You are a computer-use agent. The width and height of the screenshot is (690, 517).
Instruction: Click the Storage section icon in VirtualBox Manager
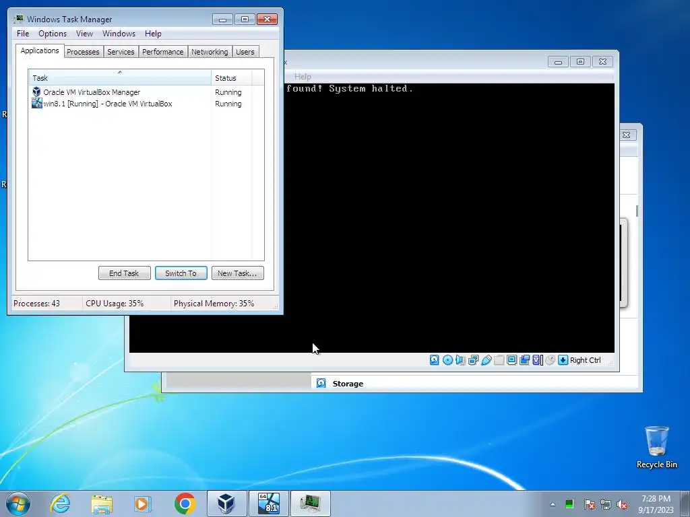[321, 383]
